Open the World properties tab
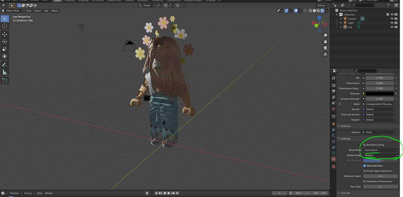403x197 pixels. pos(333,109)
